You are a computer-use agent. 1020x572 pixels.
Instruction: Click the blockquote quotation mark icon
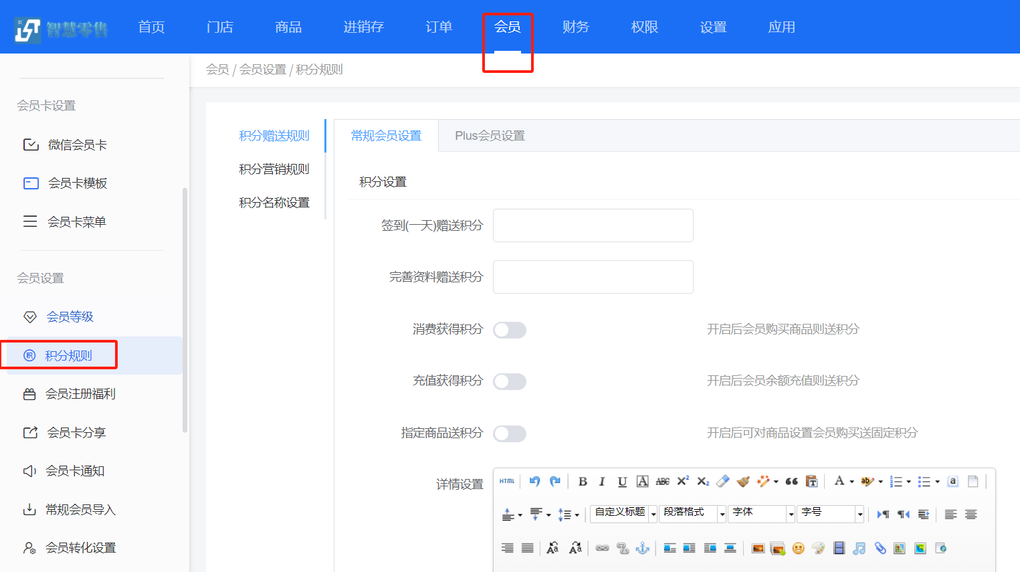click(x=791, y=482)
